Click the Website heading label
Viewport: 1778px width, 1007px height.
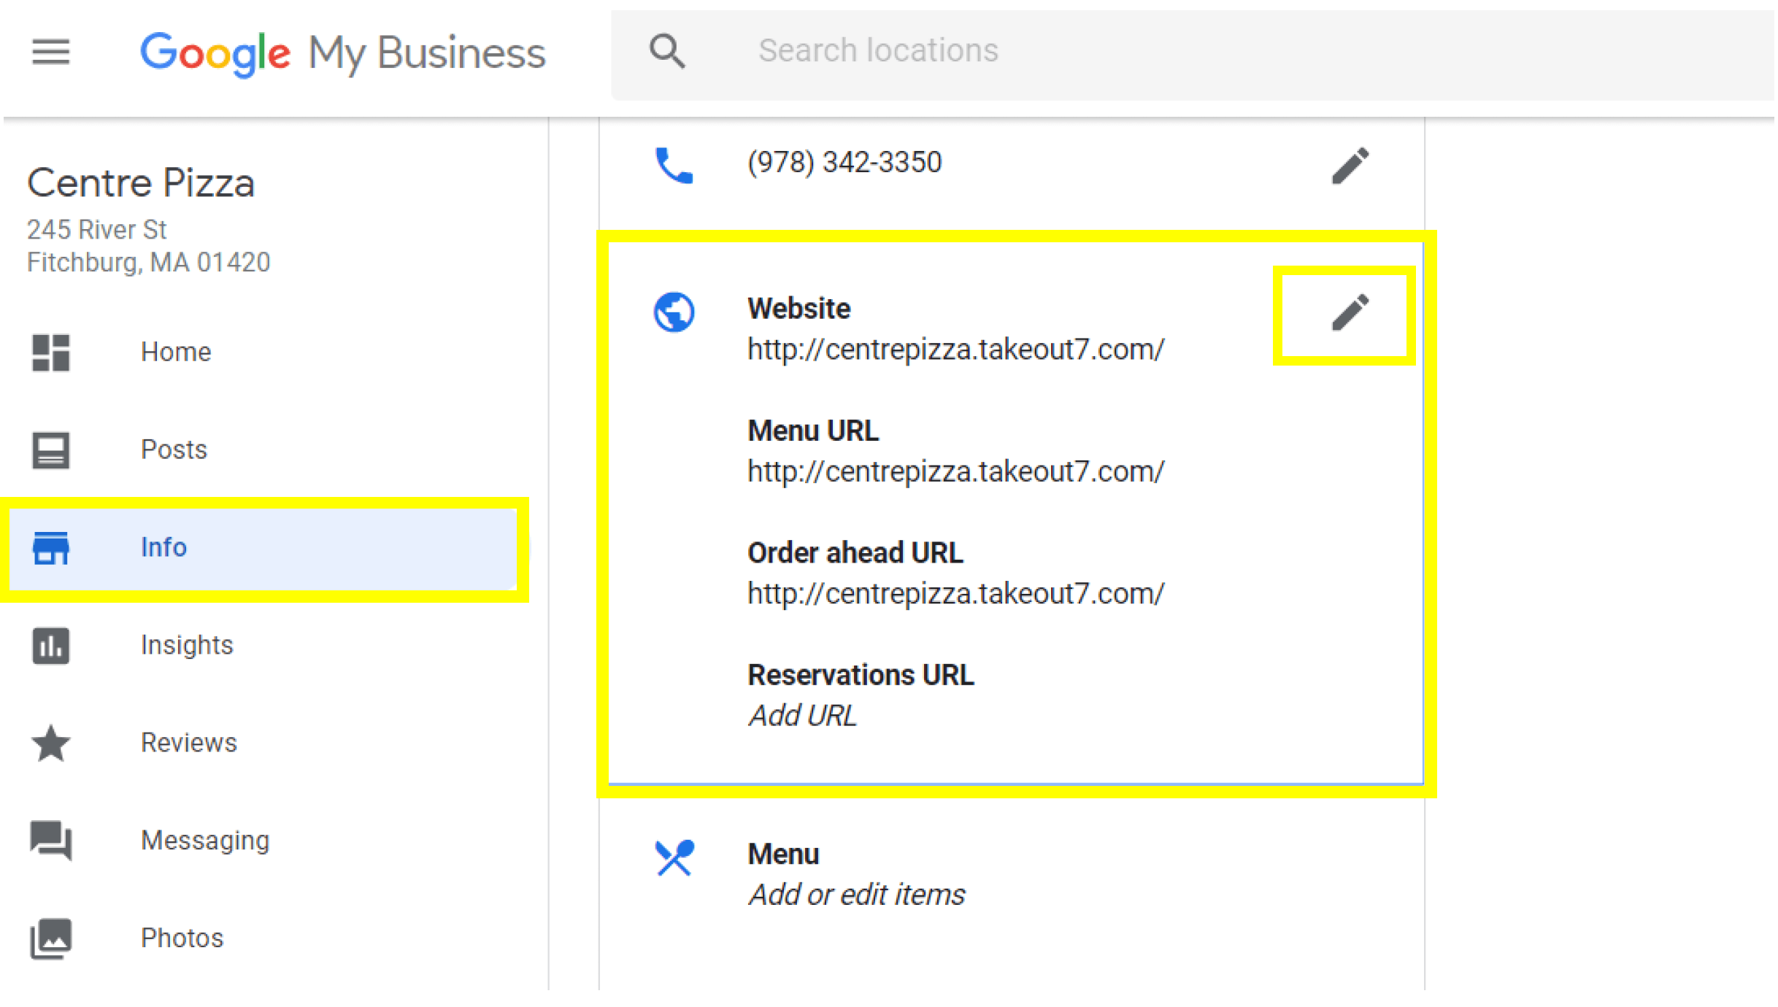click(x=799, y=309)
